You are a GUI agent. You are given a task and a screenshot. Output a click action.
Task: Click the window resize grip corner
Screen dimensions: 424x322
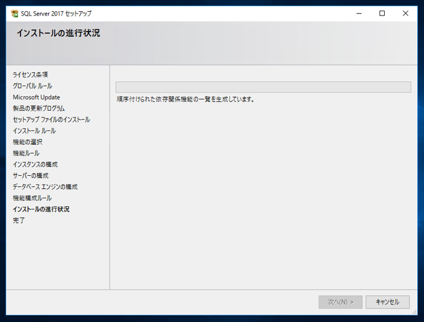414,312
